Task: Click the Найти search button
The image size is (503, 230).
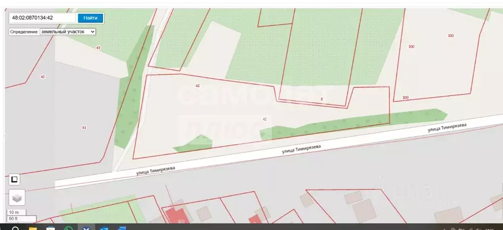Action: click(90, 18)
